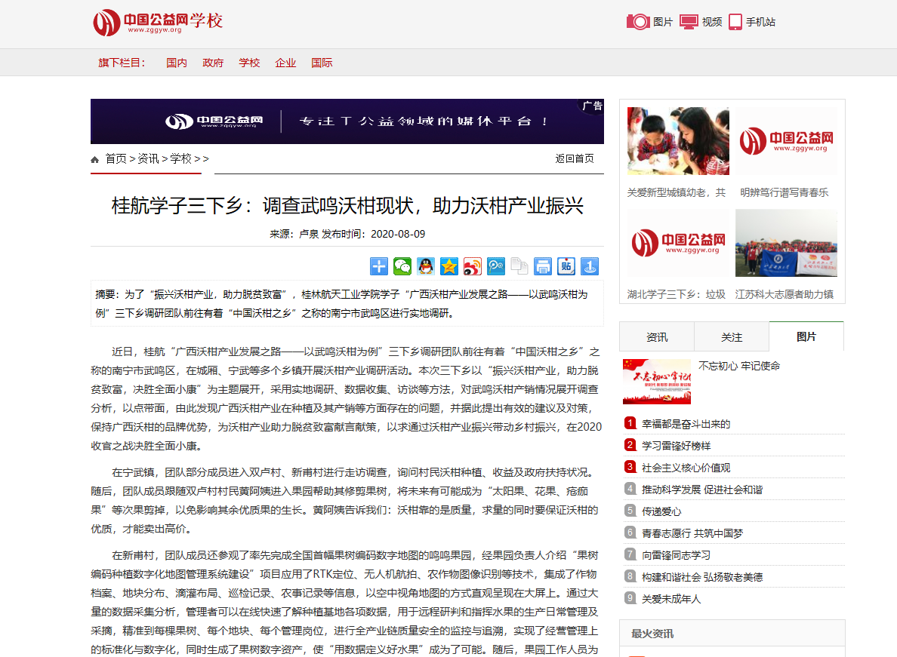Image resolution: width=897 pixels, height=657 pixels.
Task: Share article on Sina Weibo
Action: [473, 266]
